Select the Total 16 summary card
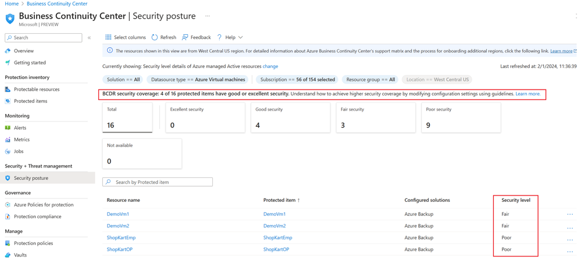 [x=127, y=117]
